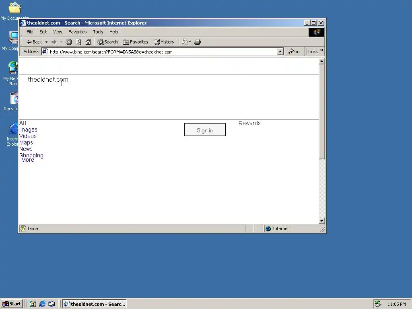Click the Done status text
This screenshot has height=309, width=412.
pyautogui.click(x=33, y=229)
